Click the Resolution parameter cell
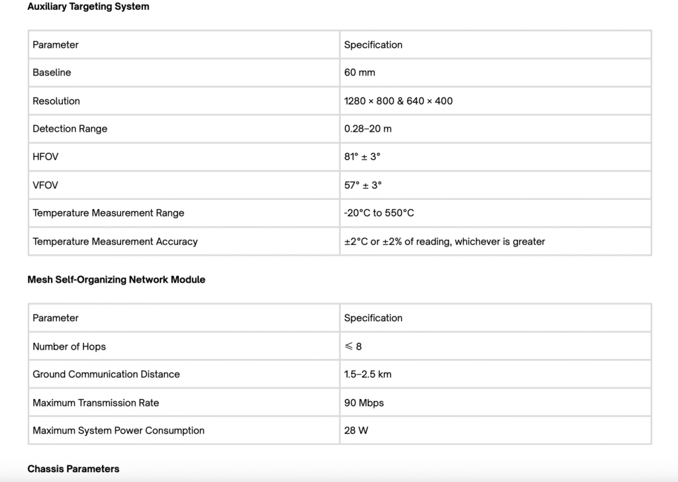 (56, 101)
